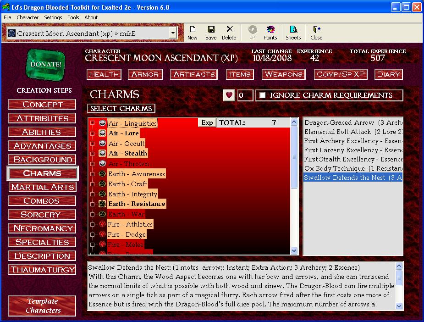
Task: Expand the Air - Lore tree node
Action: click(x=93, y=133)
